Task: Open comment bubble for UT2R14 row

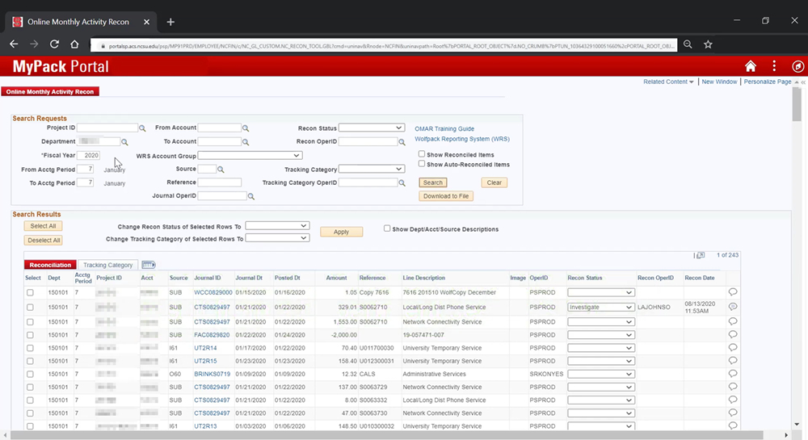Action: 733,348
